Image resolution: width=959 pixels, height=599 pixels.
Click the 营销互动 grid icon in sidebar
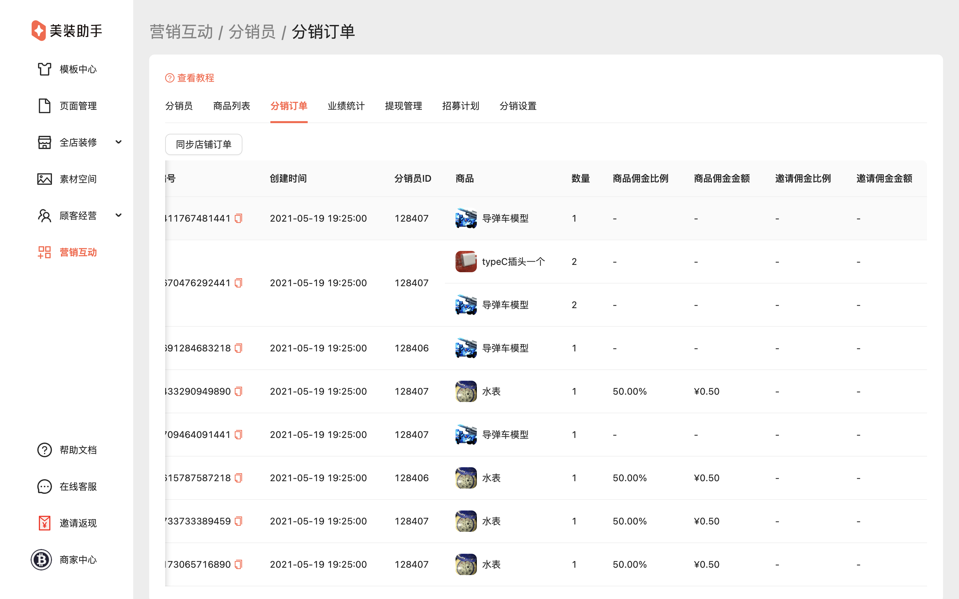[44, 252]
